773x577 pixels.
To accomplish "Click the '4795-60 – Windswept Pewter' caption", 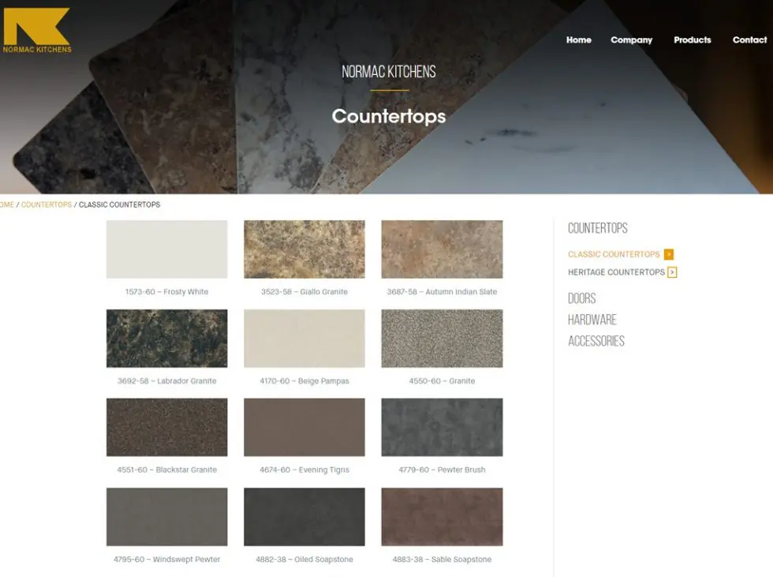I will 166,560.
